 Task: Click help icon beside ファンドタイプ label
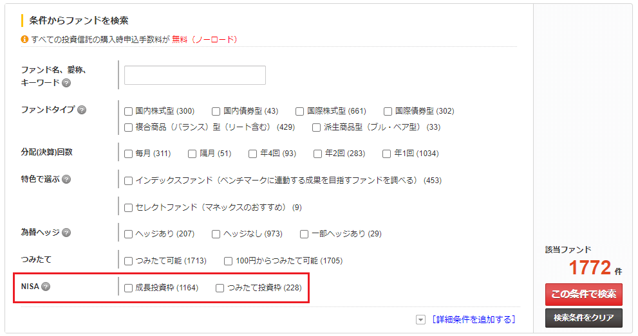(82, 110)
